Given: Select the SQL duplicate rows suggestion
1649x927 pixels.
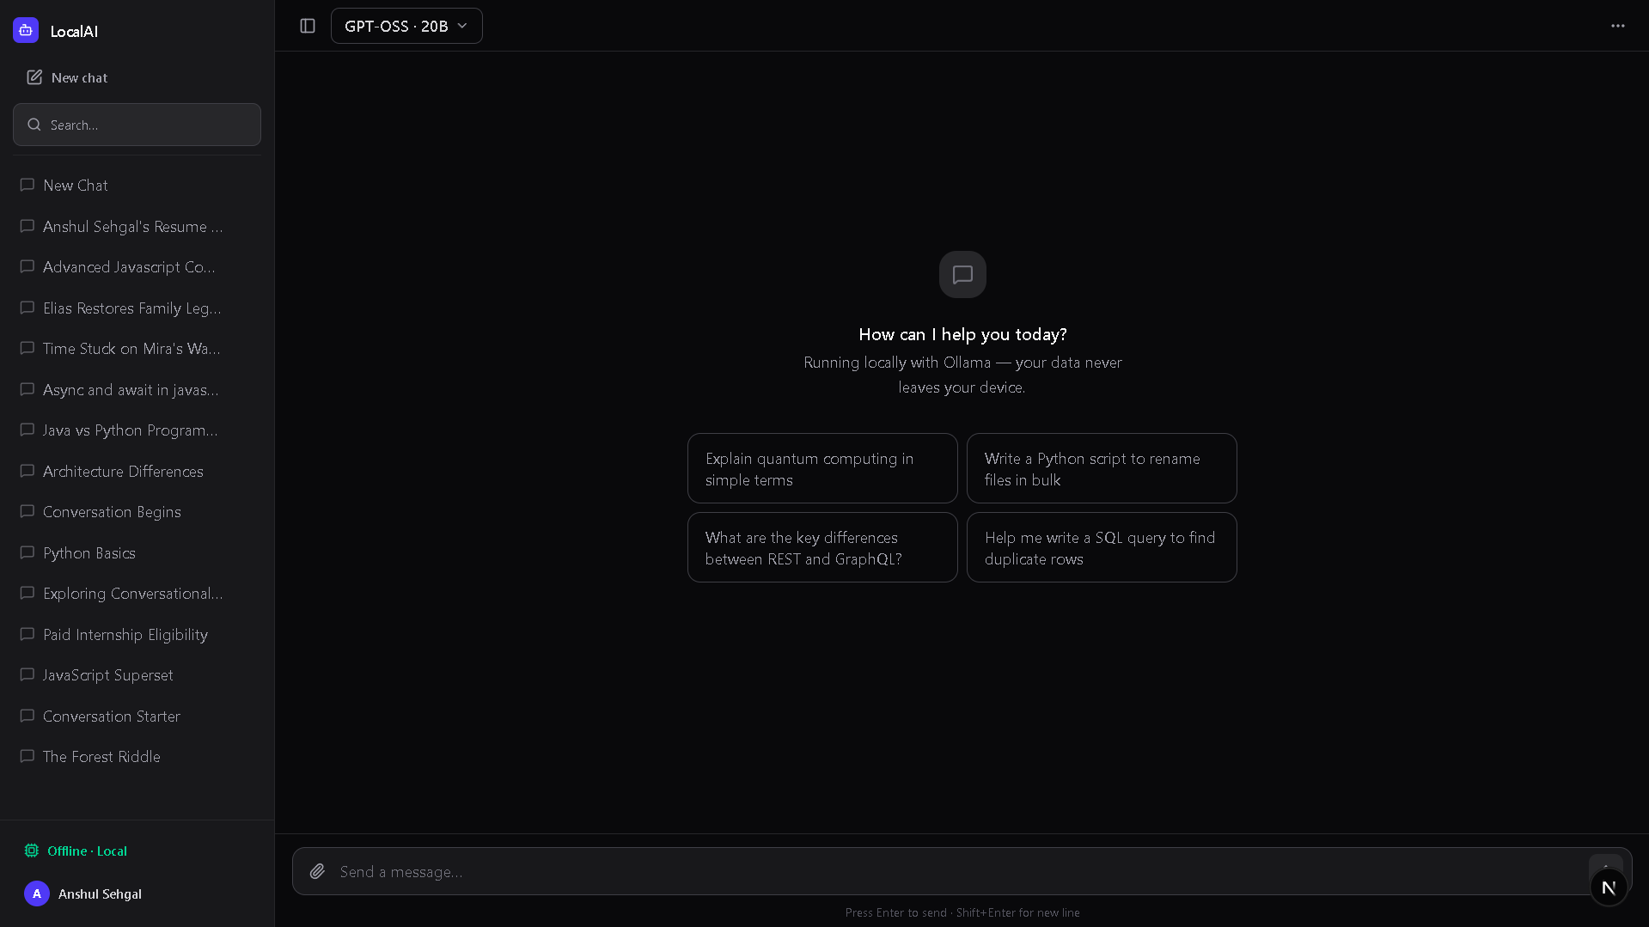Looking at the screenshot, I should click(1101, 547).
